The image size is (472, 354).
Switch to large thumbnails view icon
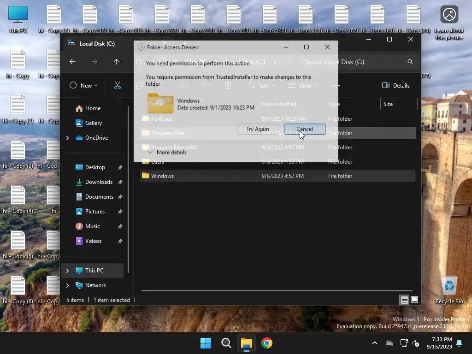tap(414, 300)
